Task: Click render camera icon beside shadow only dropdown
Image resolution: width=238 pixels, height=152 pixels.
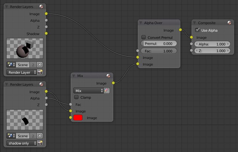Action: (40, 143)
